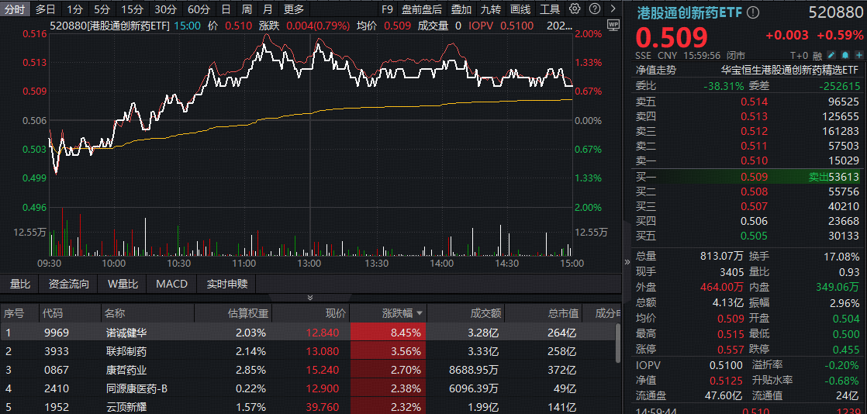Toggle the 叠加 overlay option
867x414 pixels.
coord(461,9)
